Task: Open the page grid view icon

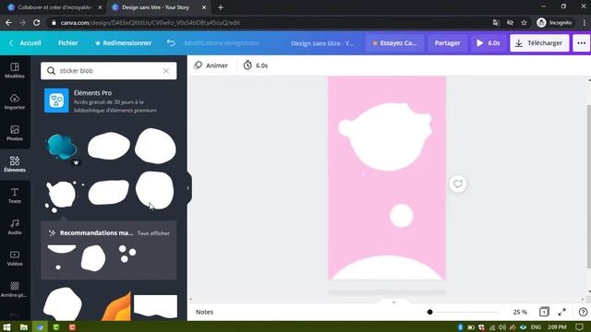Action: [x=544, y=312]
